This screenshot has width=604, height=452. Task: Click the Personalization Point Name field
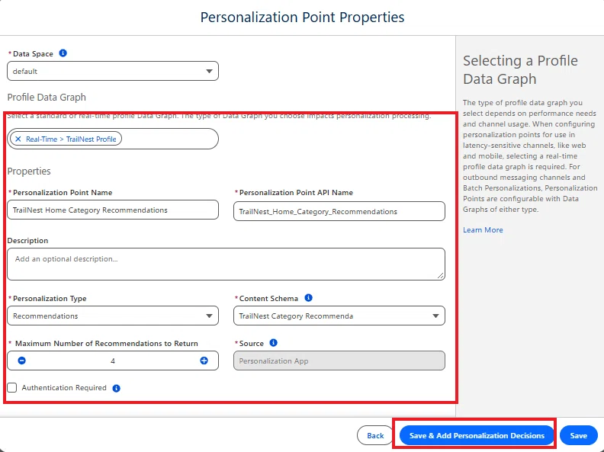(x=113, y=210)
